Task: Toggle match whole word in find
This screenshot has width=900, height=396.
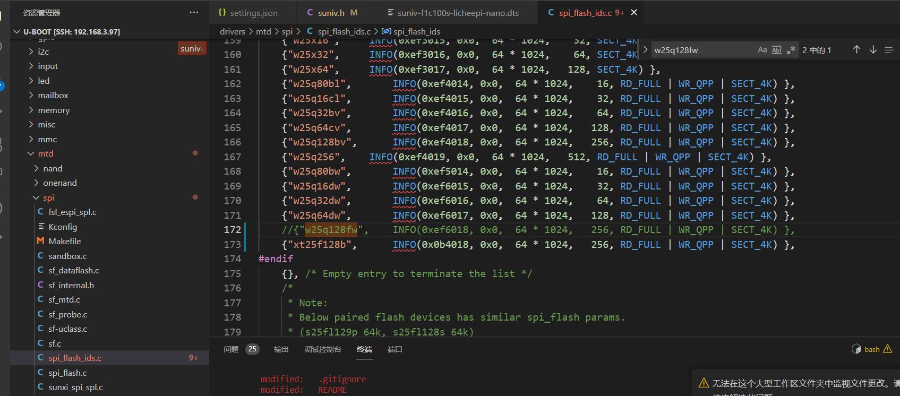Action: point(776,50)
